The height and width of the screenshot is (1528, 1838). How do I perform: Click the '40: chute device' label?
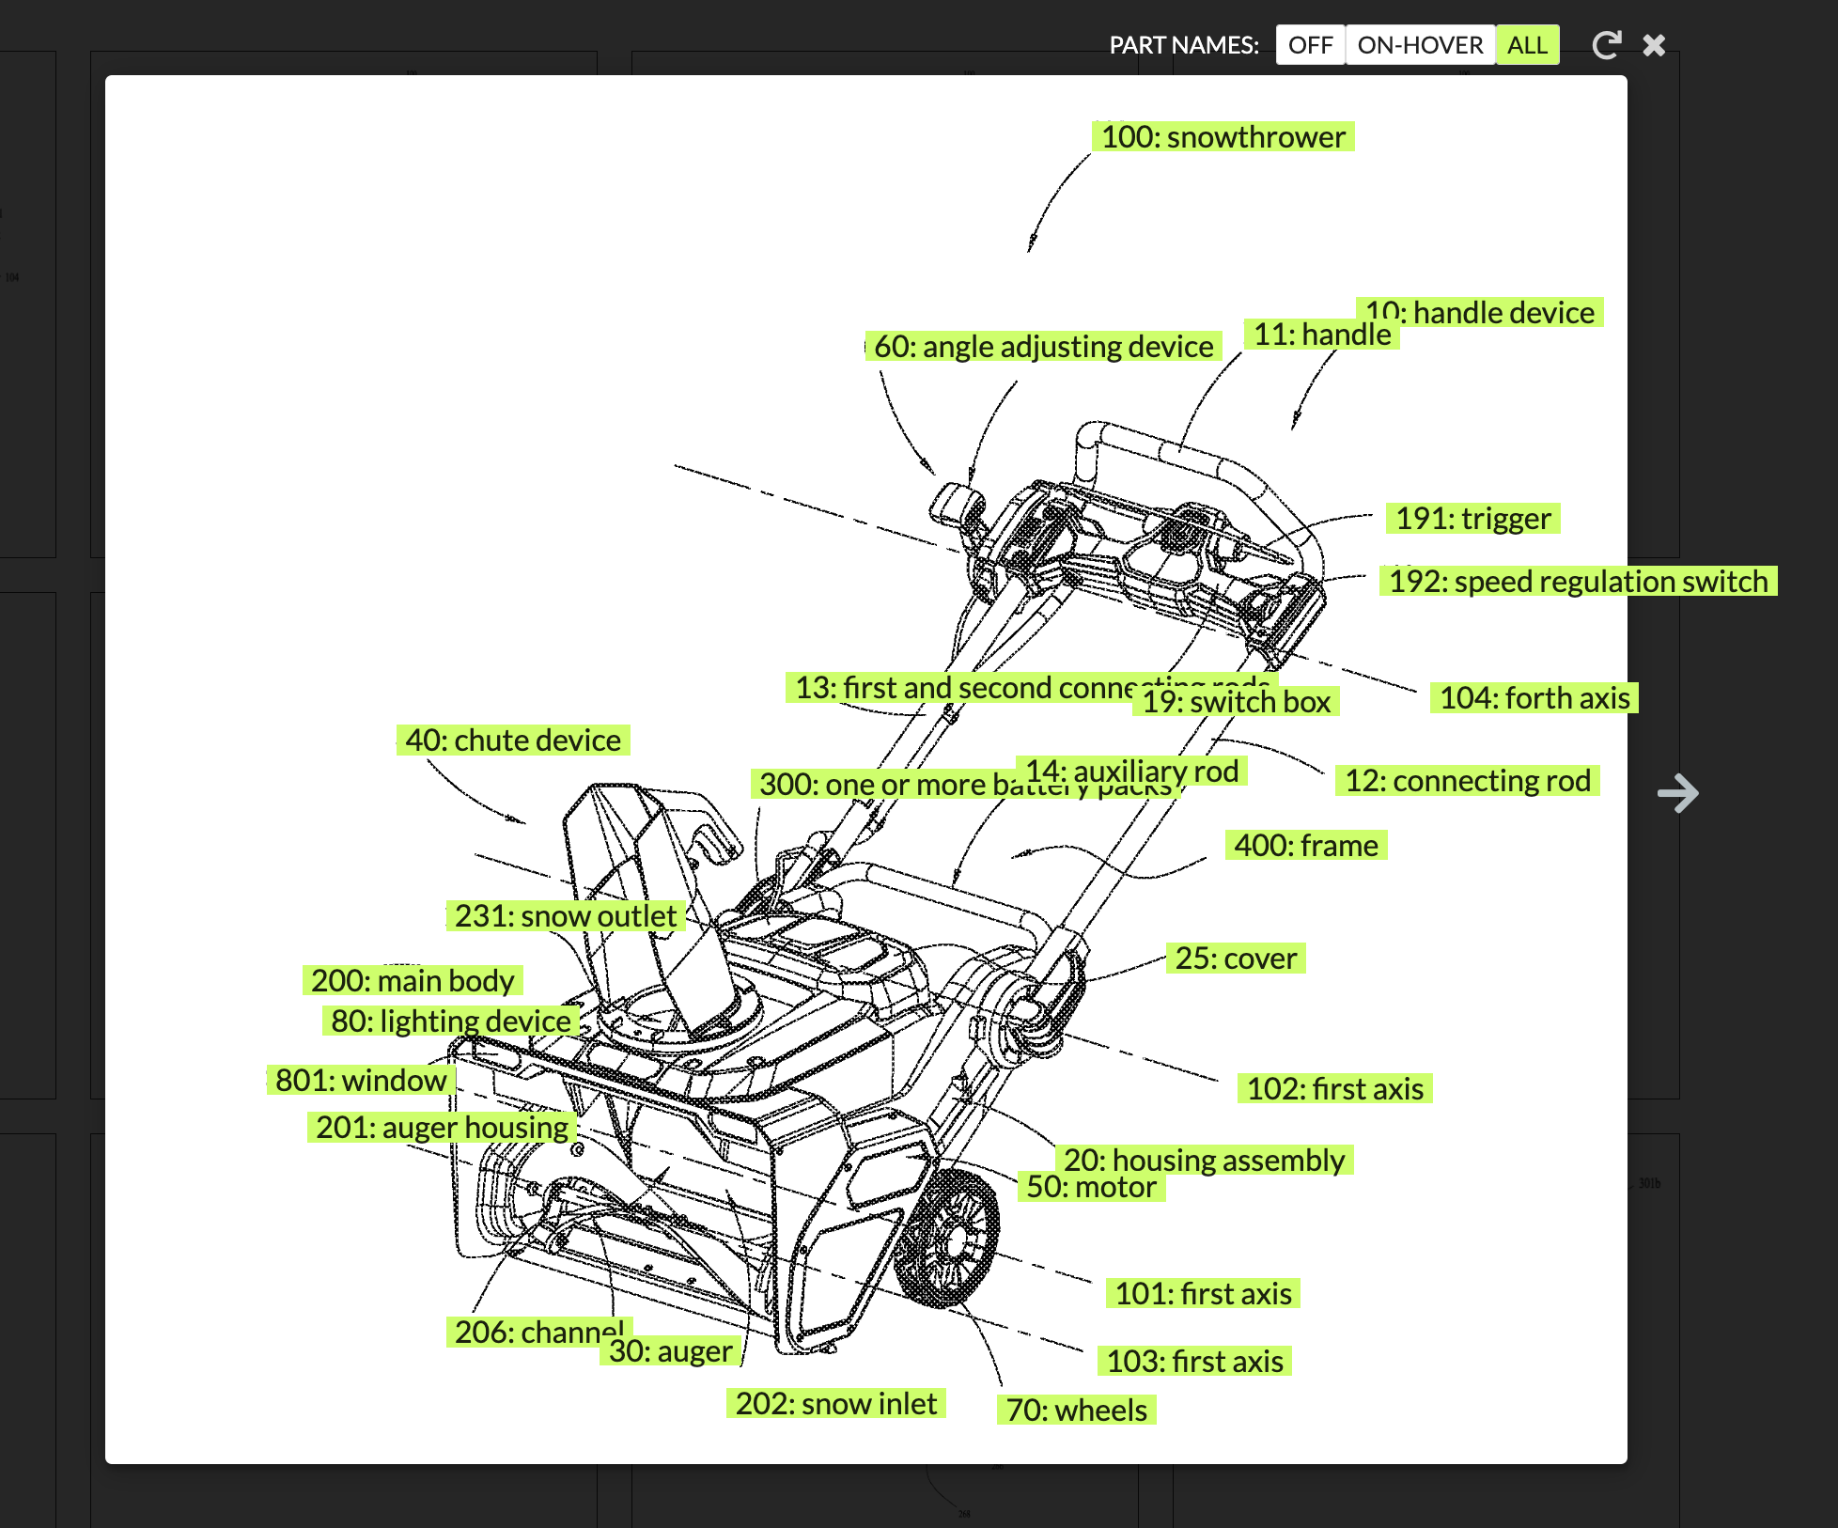click(512, 741)
